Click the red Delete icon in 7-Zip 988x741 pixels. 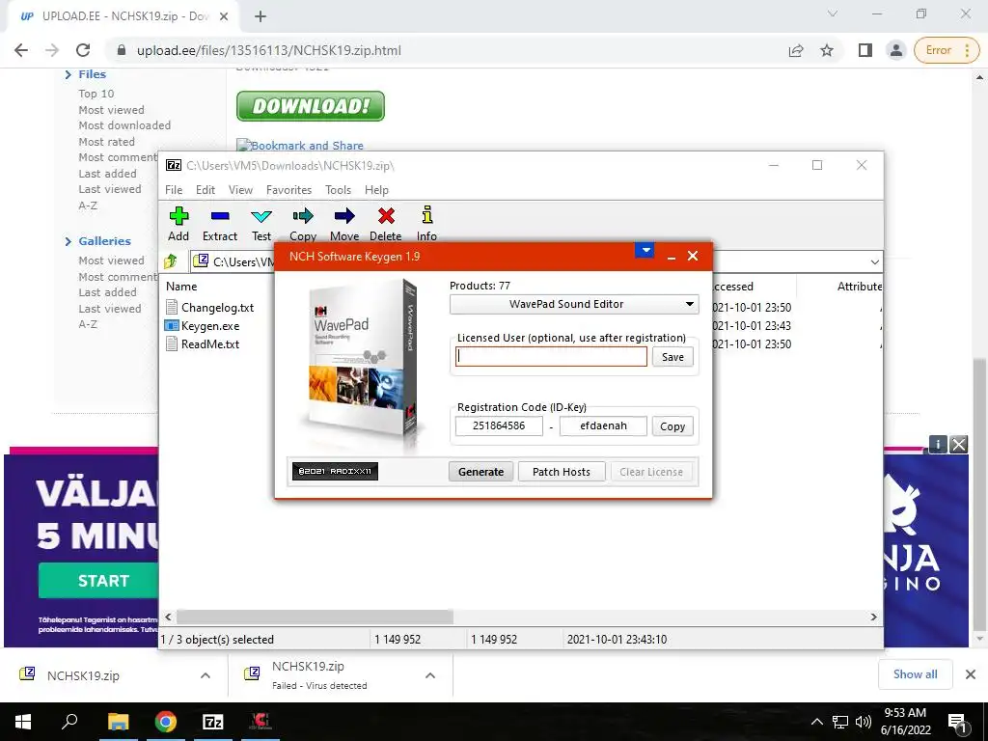coord(386,216)
